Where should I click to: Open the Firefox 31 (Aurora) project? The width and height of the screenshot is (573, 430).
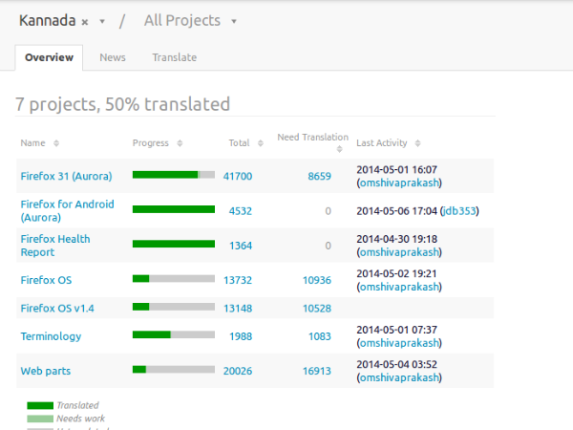66,176
